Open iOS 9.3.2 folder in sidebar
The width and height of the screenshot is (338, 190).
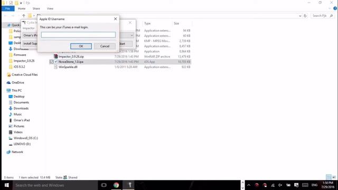[19, 67]
